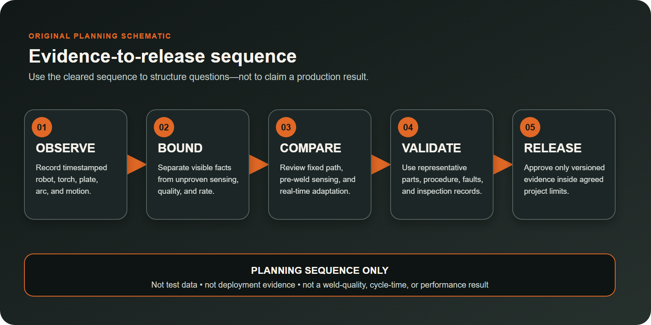Click the arrow between Observe and Bound
This screenshot has width=651, height=325.
136,165
